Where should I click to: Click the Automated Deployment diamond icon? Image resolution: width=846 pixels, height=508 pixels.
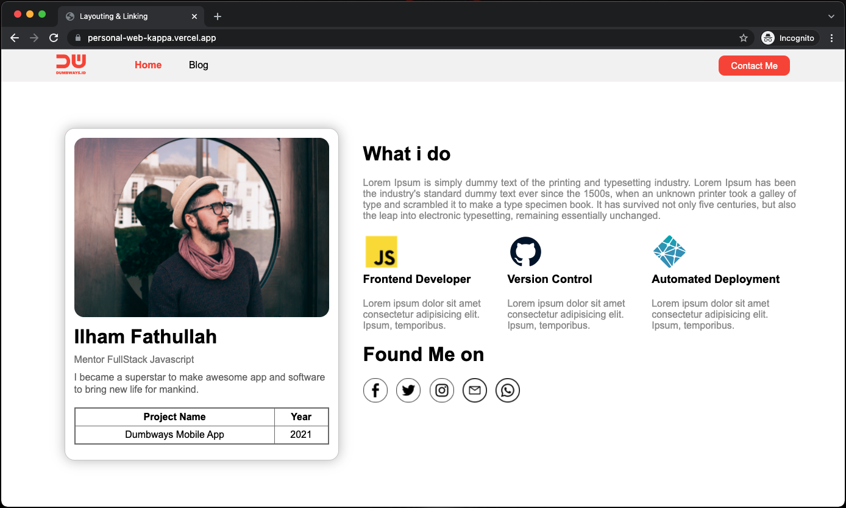pyautogui.click(x=669, y=251)
